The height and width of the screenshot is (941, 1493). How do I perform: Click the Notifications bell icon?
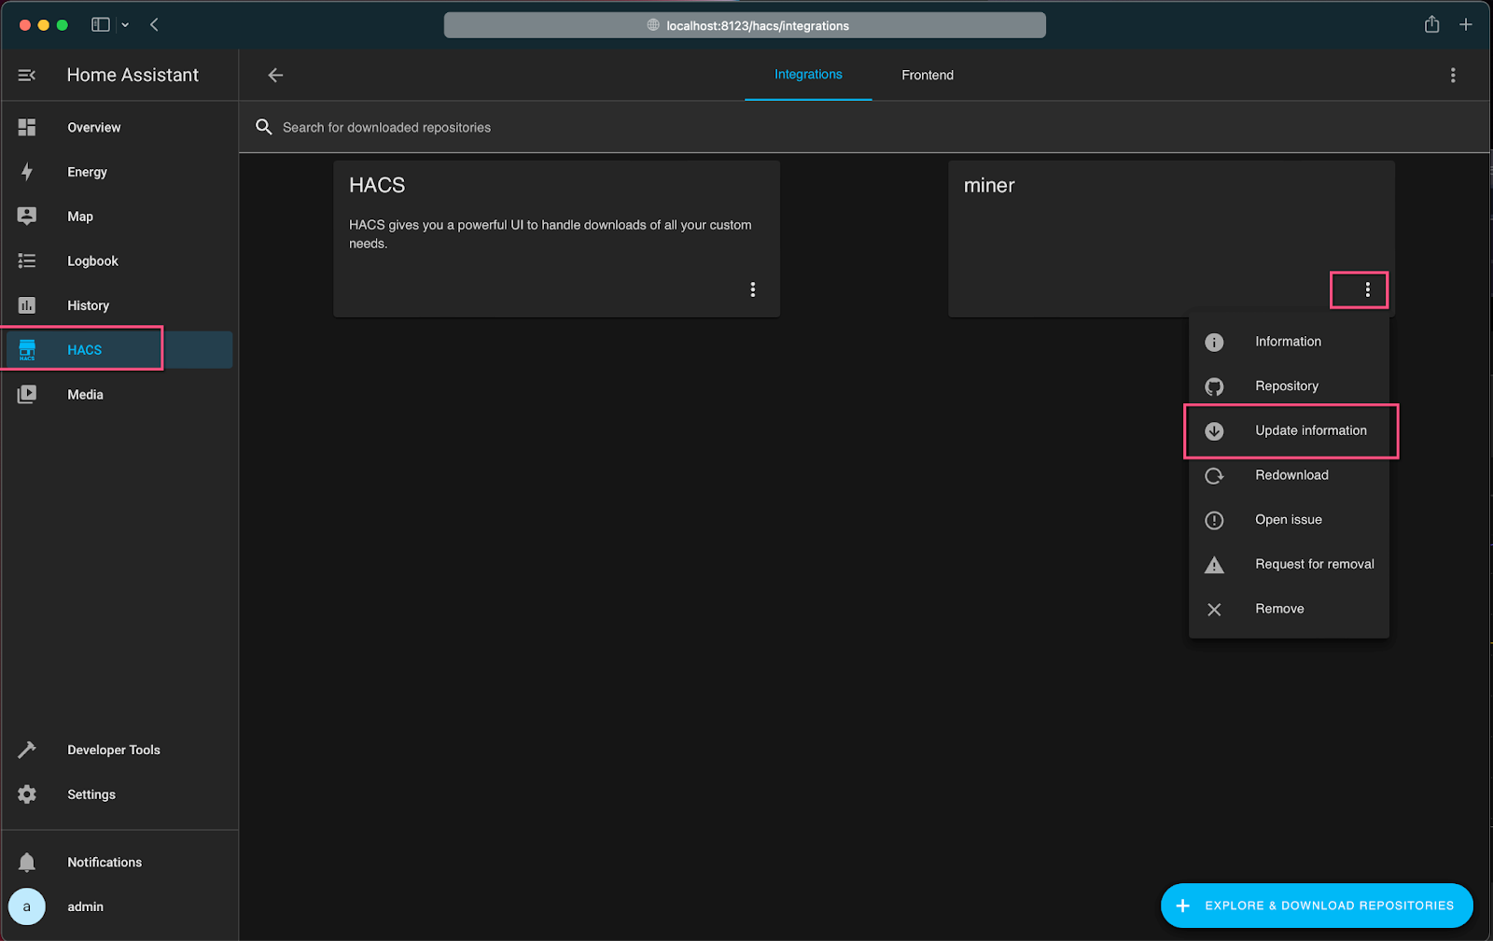(x=27, y=863)
